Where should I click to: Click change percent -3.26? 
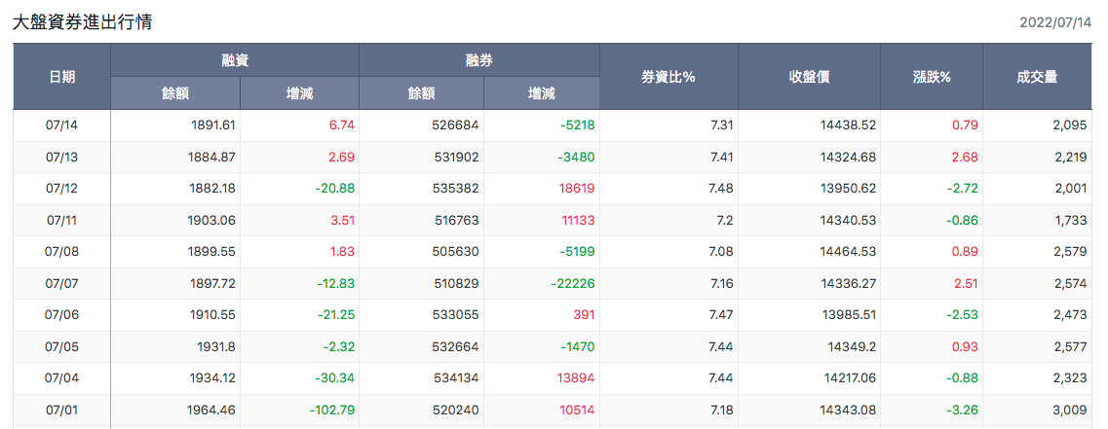click(963, 410)
